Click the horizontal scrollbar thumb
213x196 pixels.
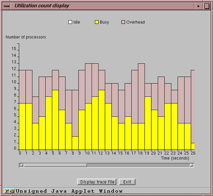(55, 165)
